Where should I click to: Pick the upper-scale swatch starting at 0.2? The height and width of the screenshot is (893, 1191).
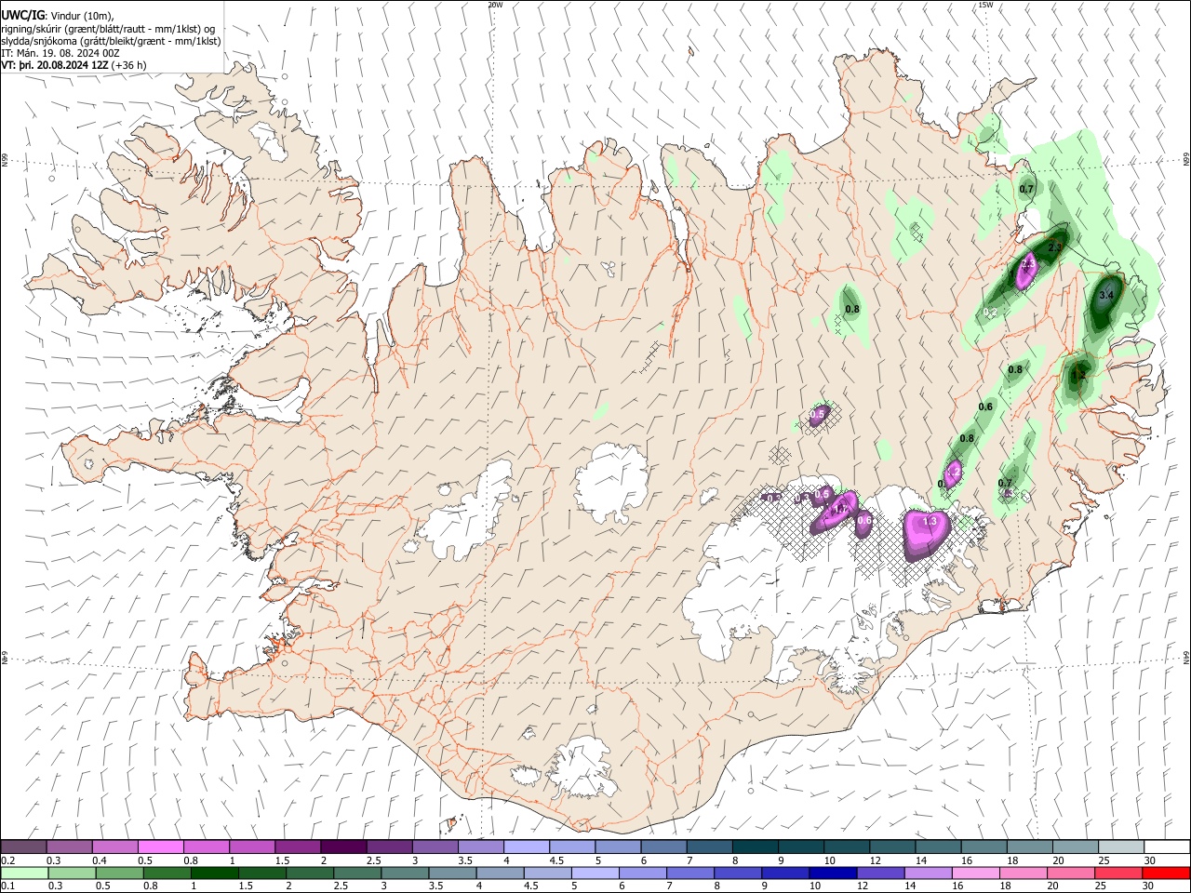[23, 846]
